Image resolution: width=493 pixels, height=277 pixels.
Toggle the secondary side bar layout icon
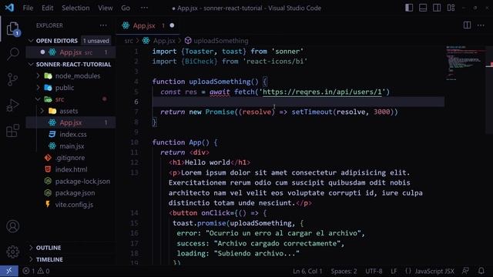point(437,8)
